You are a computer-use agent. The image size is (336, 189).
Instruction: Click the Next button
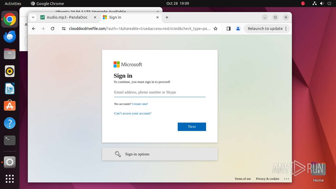tap(192, 127)
